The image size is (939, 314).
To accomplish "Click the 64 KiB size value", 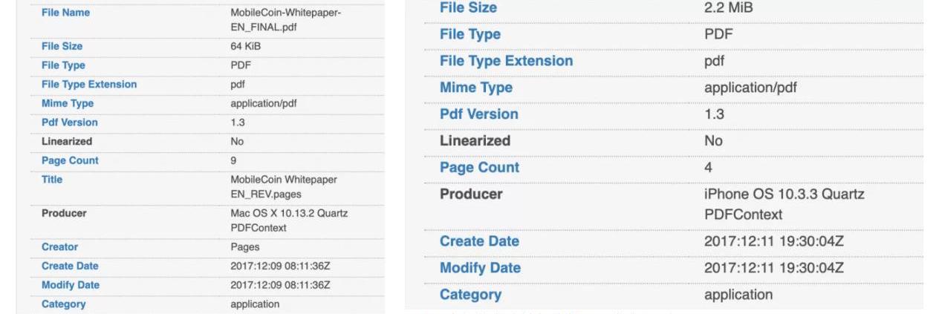I will 245,46.
